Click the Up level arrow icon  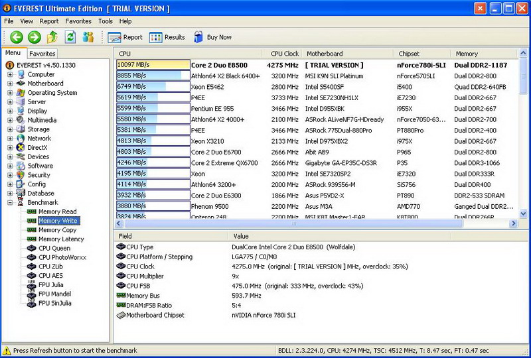coord(52,37)
